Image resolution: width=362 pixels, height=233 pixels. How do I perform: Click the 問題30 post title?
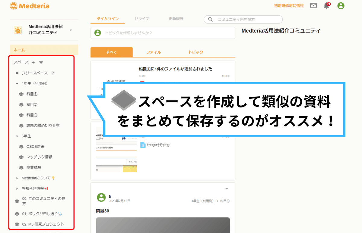tap(103, 211)
